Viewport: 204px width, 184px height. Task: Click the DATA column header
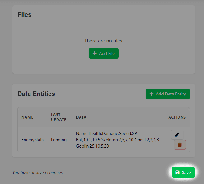[81, 117]
